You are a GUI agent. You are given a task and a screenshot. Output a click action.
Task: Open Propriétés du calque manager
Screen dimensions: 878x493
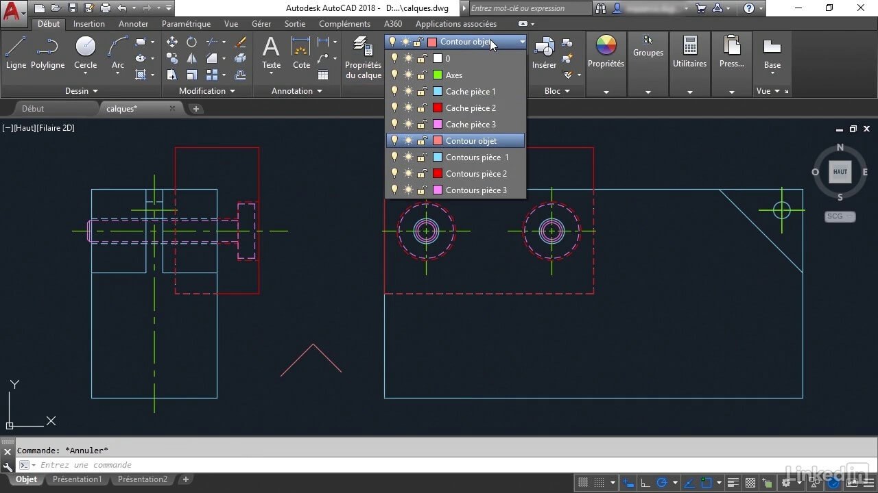363,58
